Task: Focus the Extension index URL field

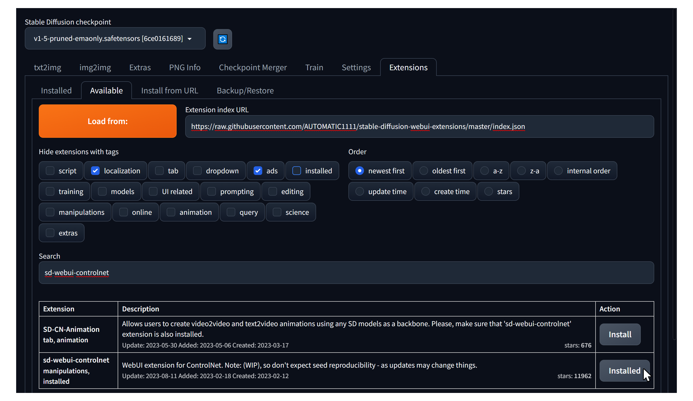Action: (x=419, y=126)
